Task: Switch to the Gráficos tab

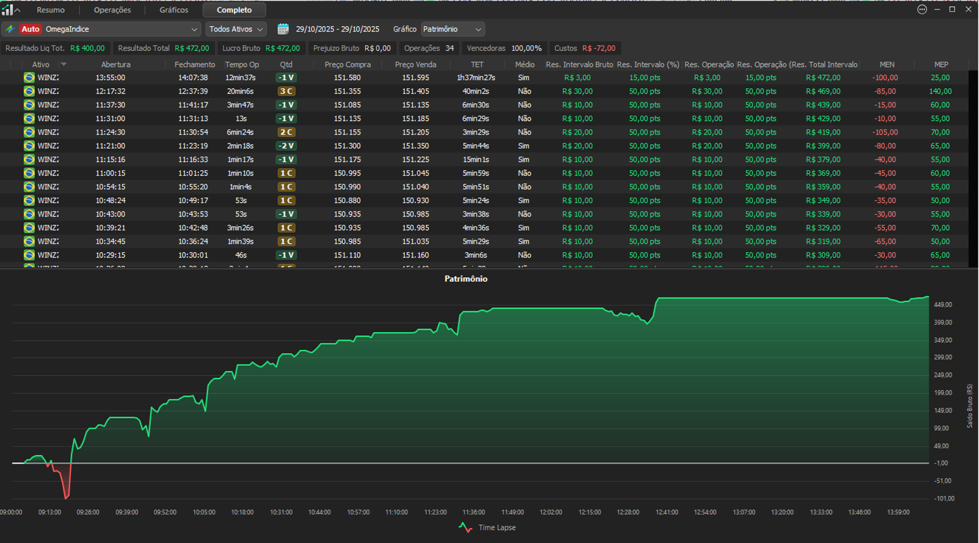Action: [174, 10]
